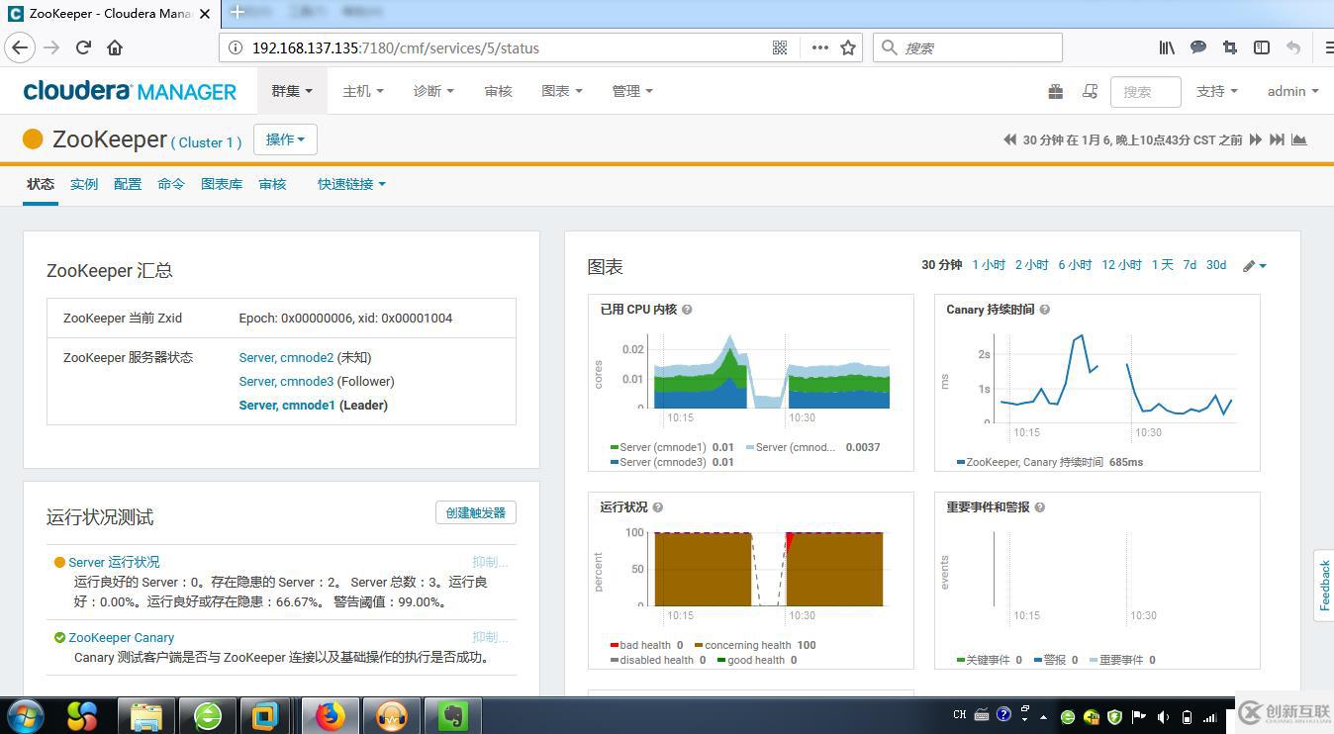This screenshot has width=1334, height=734.
Task: Open help for 已用 CPU 内核 chart
Action: [687, 310]
